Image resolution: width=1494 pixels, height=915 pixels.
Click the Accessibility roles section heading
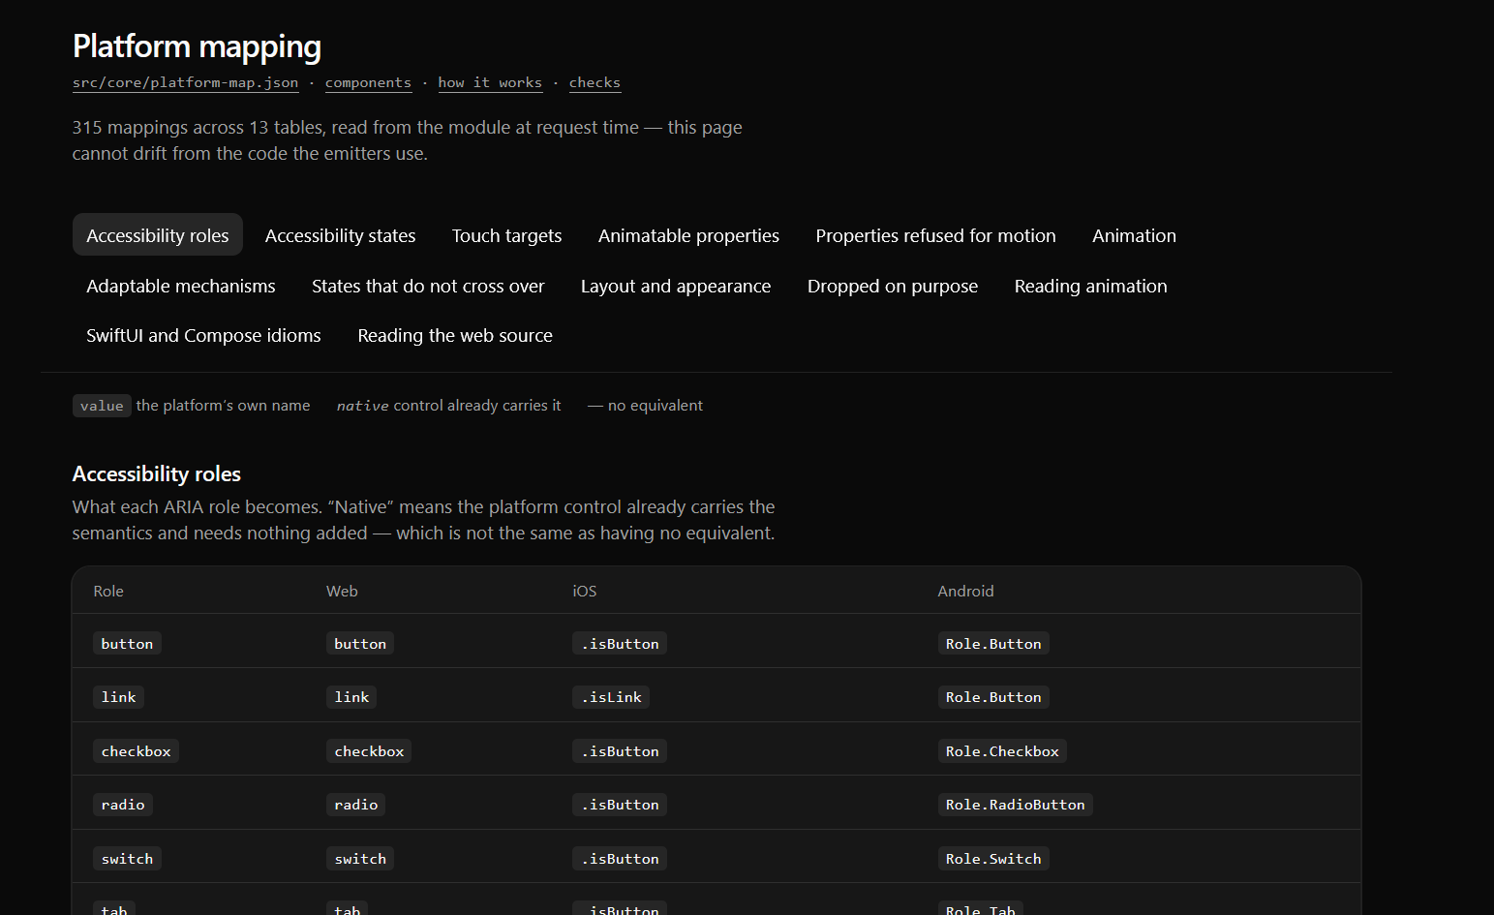tap(157, 473)
